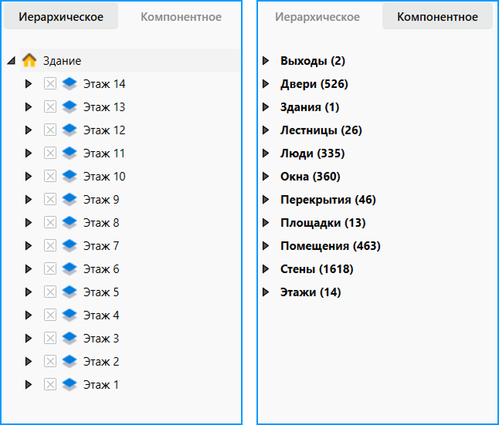Expand the Двери (526) group
This screenshot has height=425, width=499.
tap(266, 83)
